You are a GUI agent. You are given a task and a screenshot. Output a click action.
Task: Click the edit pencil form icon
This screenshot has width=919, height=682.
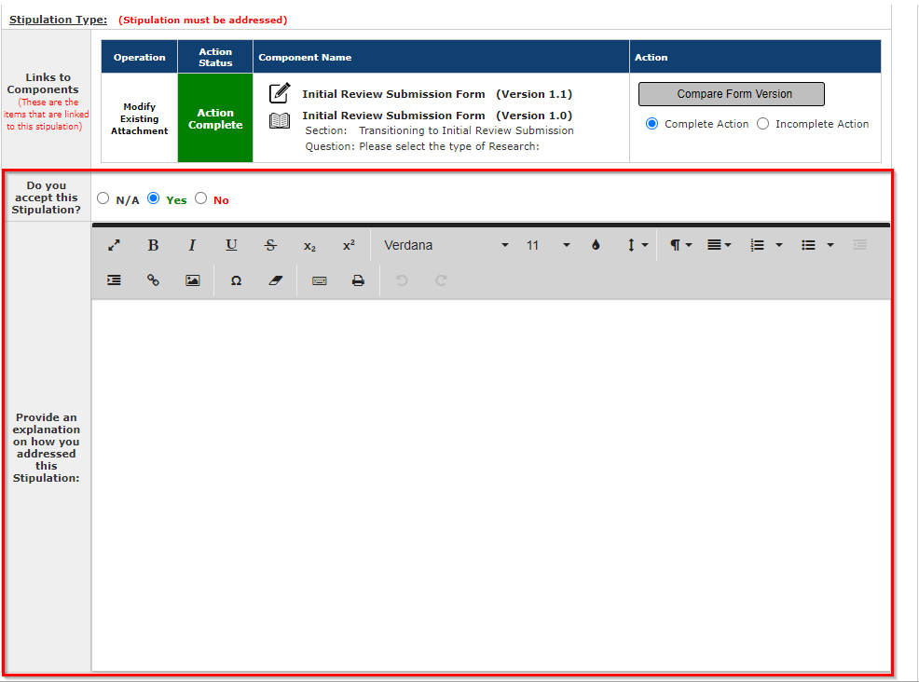[x=280, y=92]
